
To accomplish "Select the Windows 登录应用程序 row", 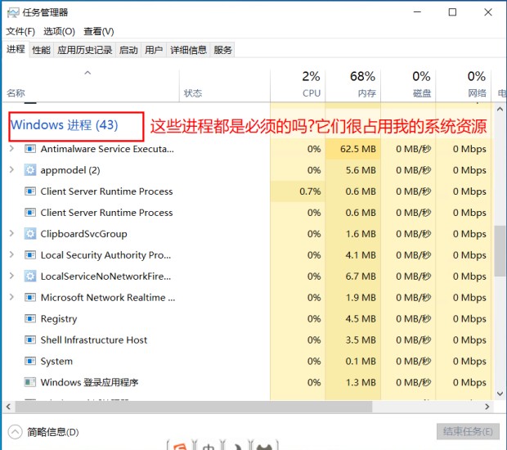I will 247,382.
